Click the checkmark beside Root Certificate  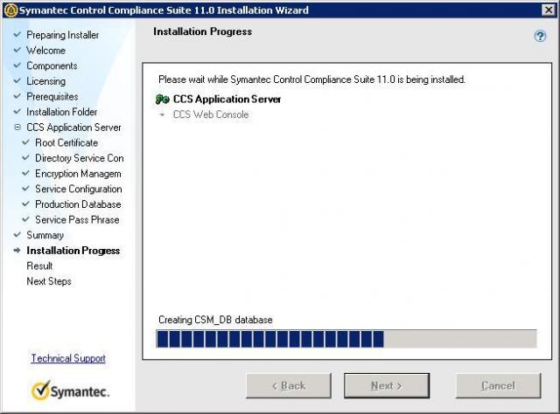(25, 141)
